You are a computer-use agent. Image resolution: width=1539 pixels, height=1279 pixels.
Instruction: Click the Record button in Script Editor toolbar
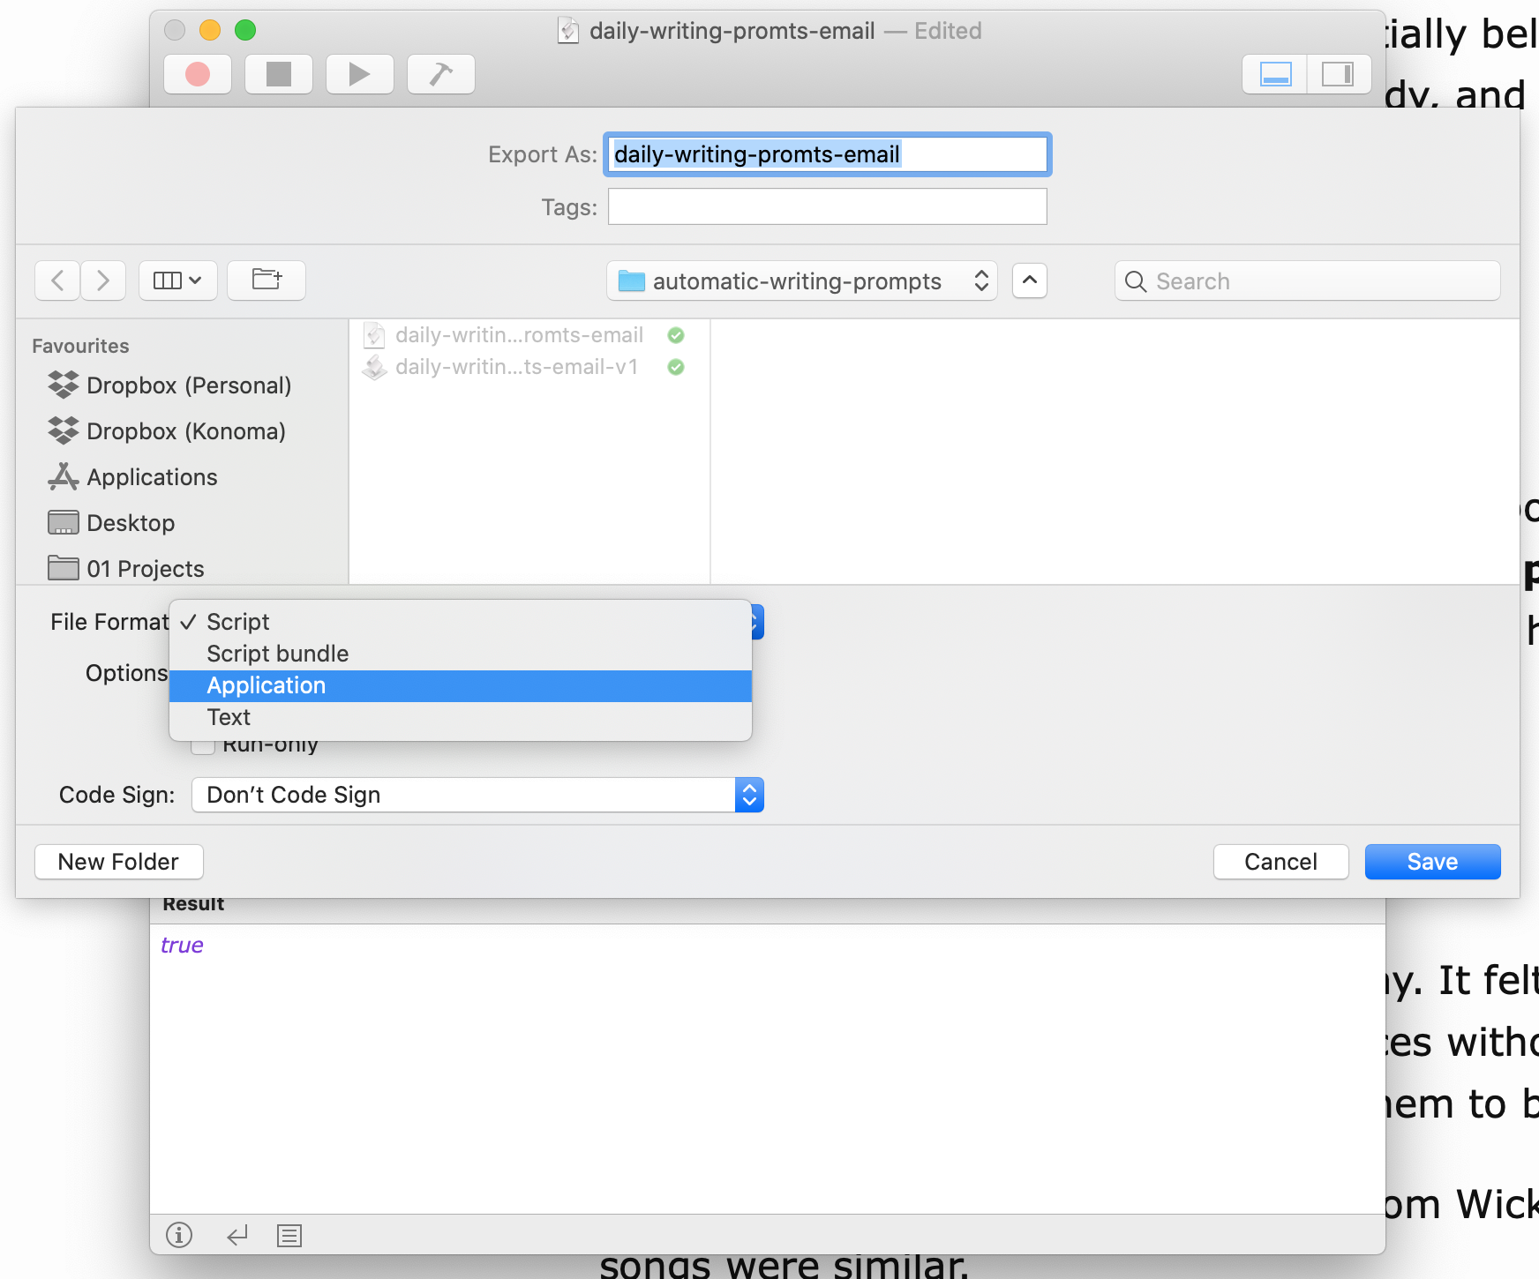[198, 74]
